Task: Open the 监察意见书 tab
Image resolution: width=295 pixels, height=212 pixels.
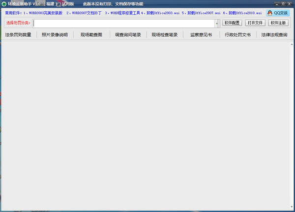Action: point(201,35)
